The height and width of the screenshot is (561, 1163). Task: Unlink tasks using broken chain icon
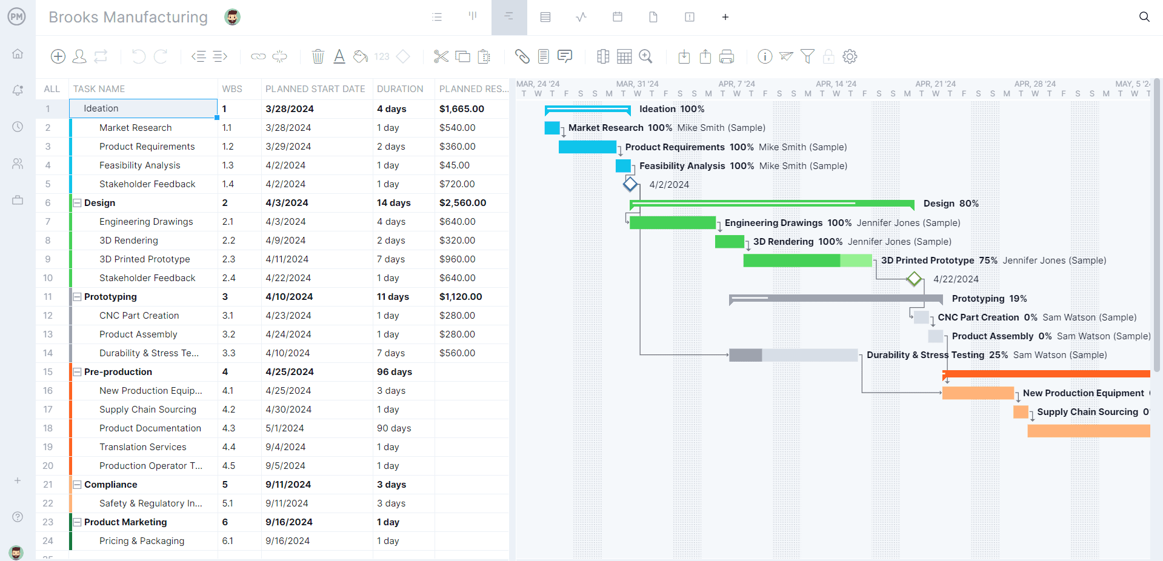pyautogui.click(x=279, y=56)
